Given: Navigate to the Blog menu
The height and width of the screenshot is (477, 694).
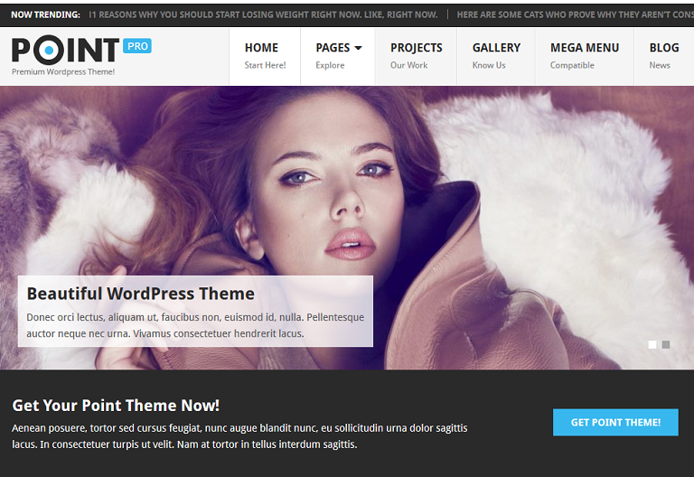Looking at the screenshot, I should point(663,55).
